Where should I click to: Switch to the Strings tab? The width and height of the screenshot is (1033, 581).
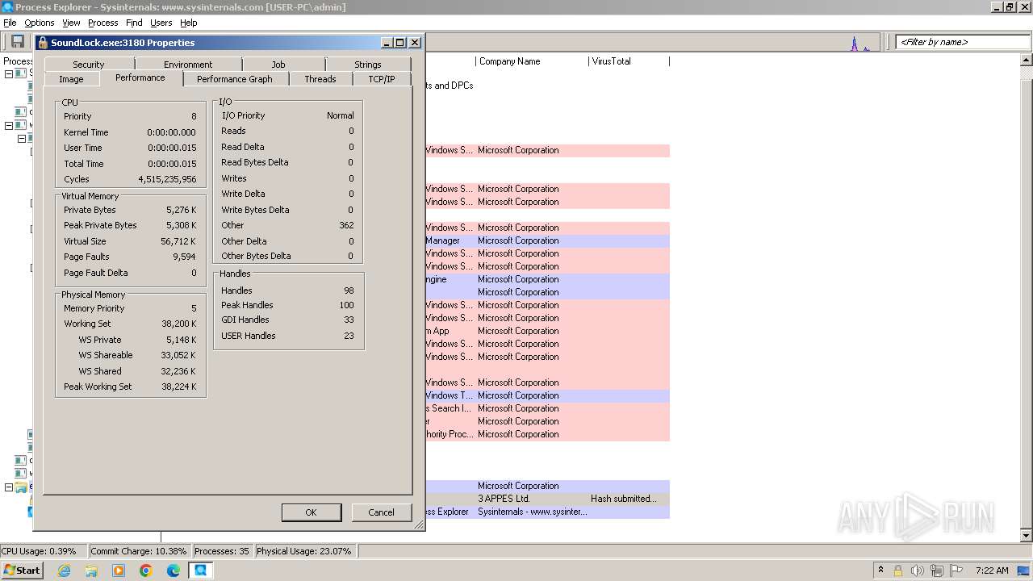(x=368, y=65)
